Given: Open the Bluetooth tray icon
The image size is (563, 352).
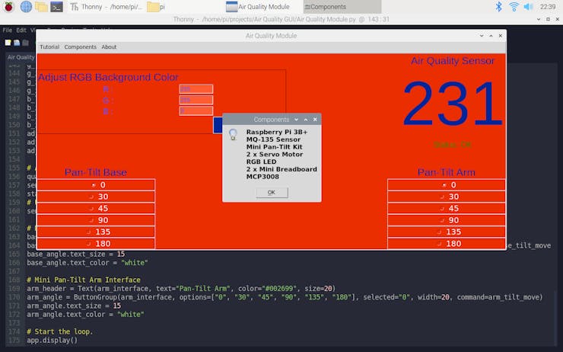Looking at the screenshot, I should click(499, 6).
